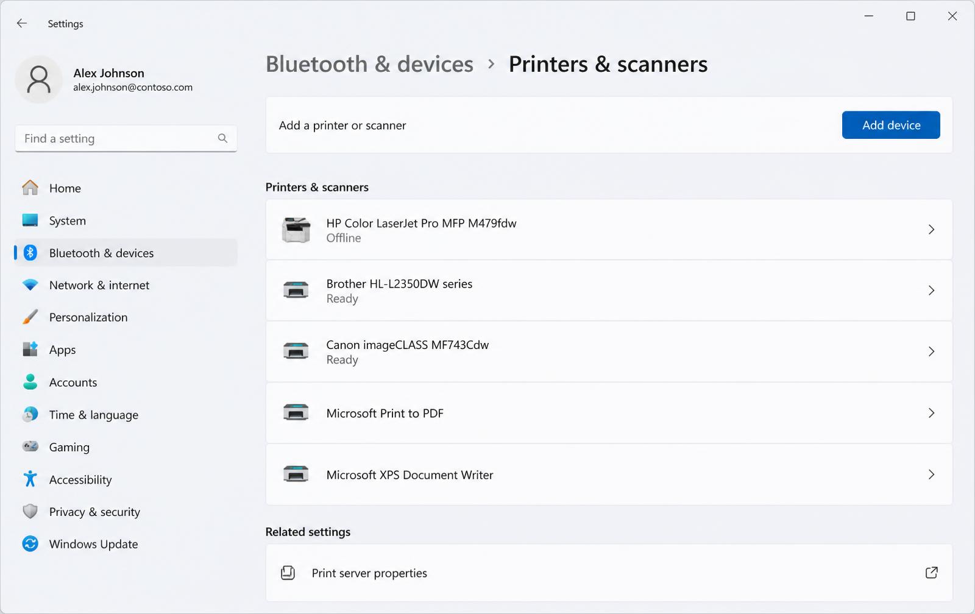This screenshot has width=975, height=614.
Task: Click the user profile avatar icon
Action: click(x=38, y=80)
